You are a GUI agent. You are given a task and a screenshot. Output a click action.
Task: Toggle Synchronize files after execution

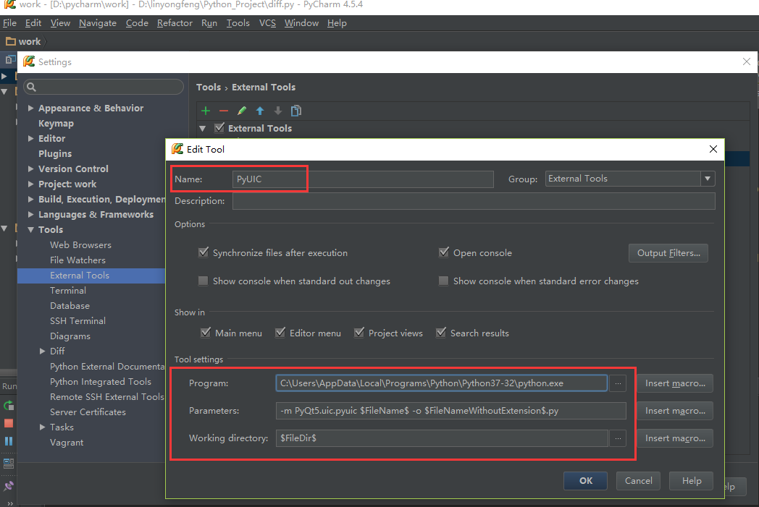(x=204, y=252)
